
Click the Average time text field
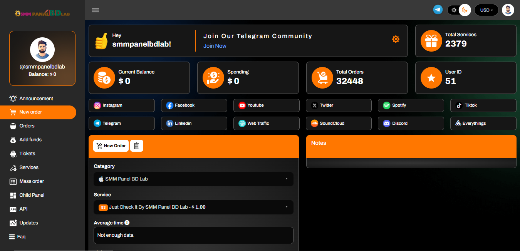(x=193, y=235)
